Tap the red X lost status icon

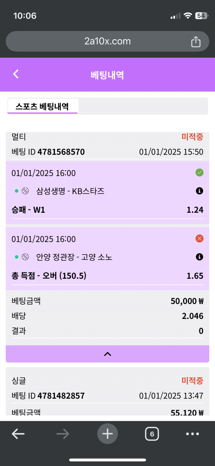click(x=200, y=239)
